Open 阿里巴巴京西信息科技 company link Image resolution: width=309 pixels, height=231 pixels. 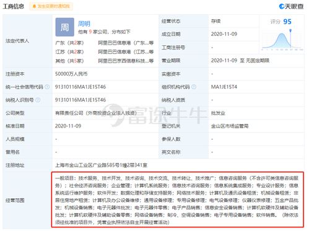(126, 61)
